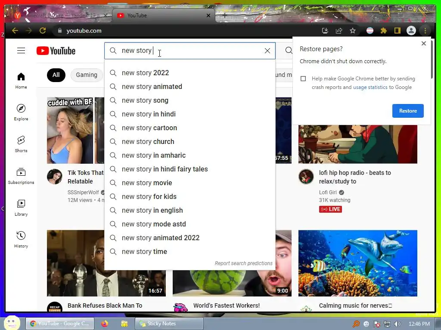Open the puzzle-piece extensions menu
This screenshot has width=441, height=330.
[x=384, y=31]
